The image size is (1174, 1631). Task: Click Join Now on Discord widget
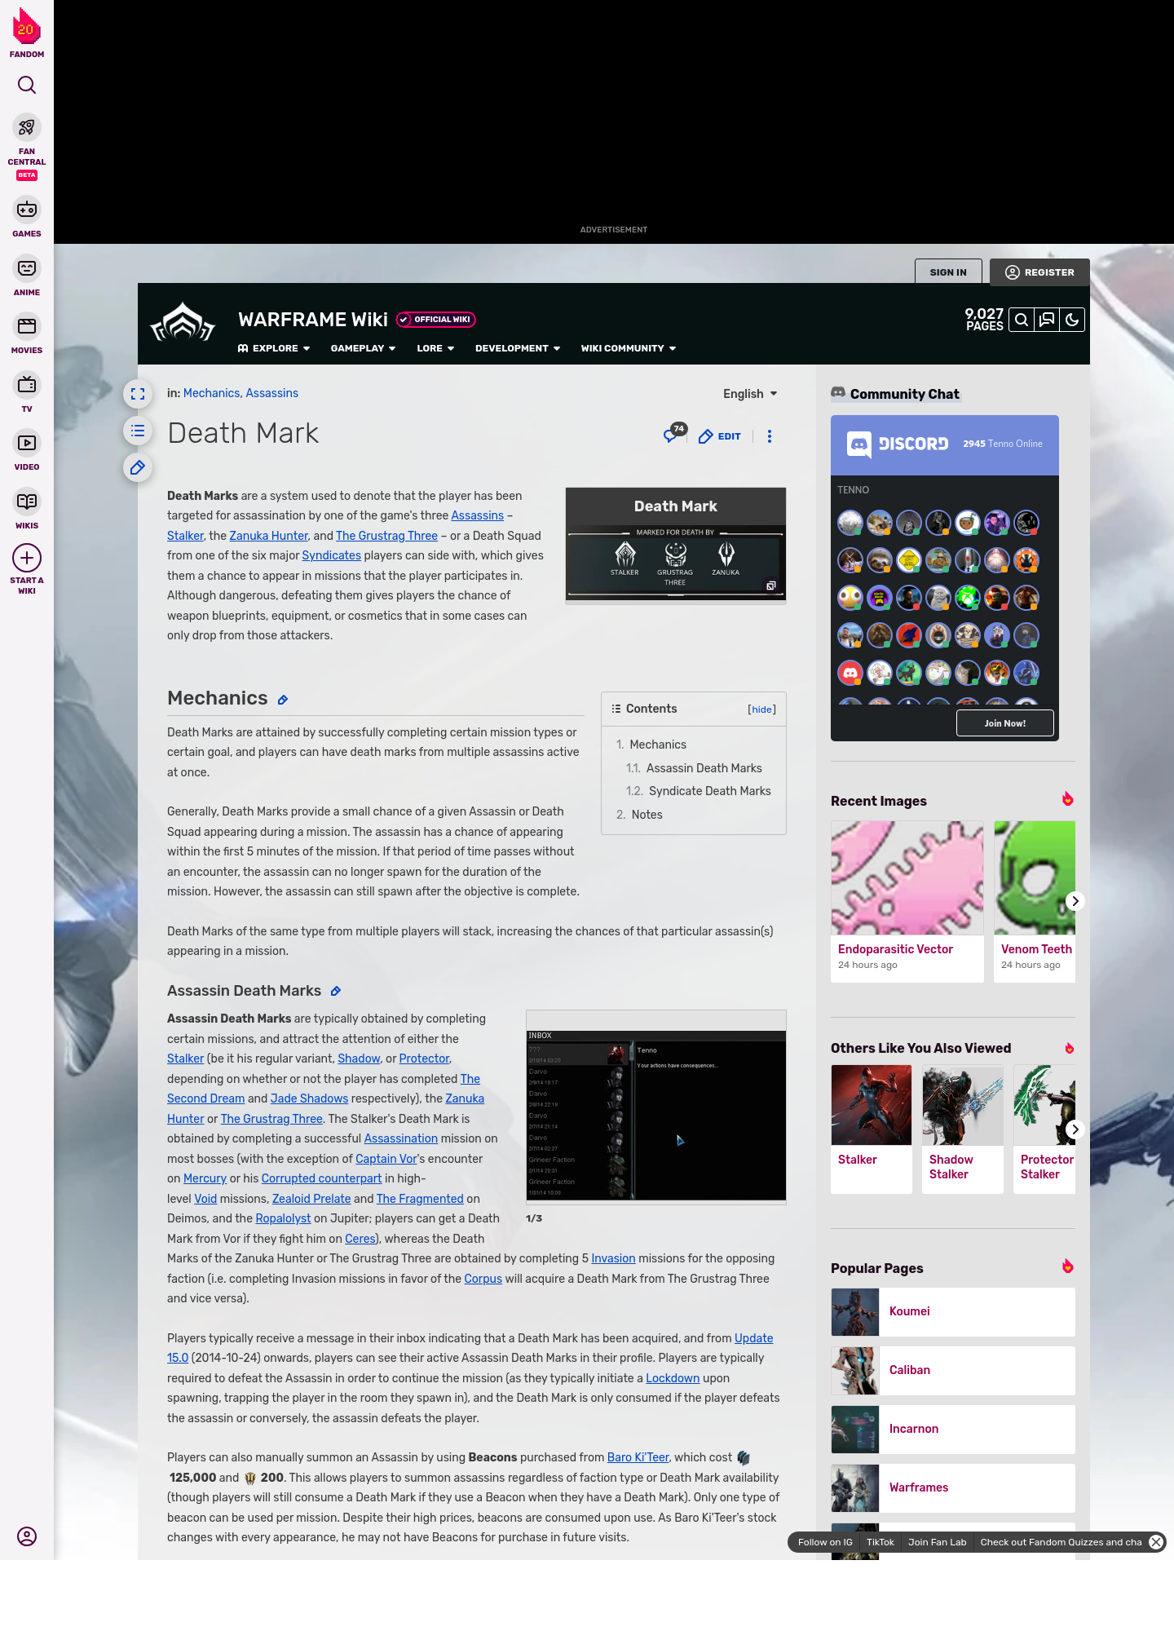[1005, 723]
